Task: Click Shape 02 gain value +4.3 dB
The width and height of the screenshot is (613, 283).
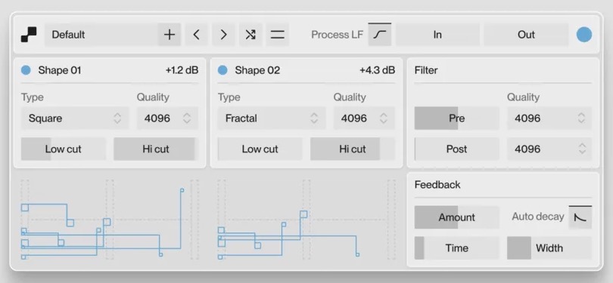Action: point(378,70)
